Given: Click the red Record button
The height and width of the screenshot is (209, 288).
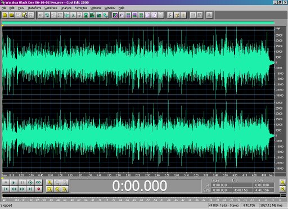Looking at the screenshot, I should click(x=38, y=189).
